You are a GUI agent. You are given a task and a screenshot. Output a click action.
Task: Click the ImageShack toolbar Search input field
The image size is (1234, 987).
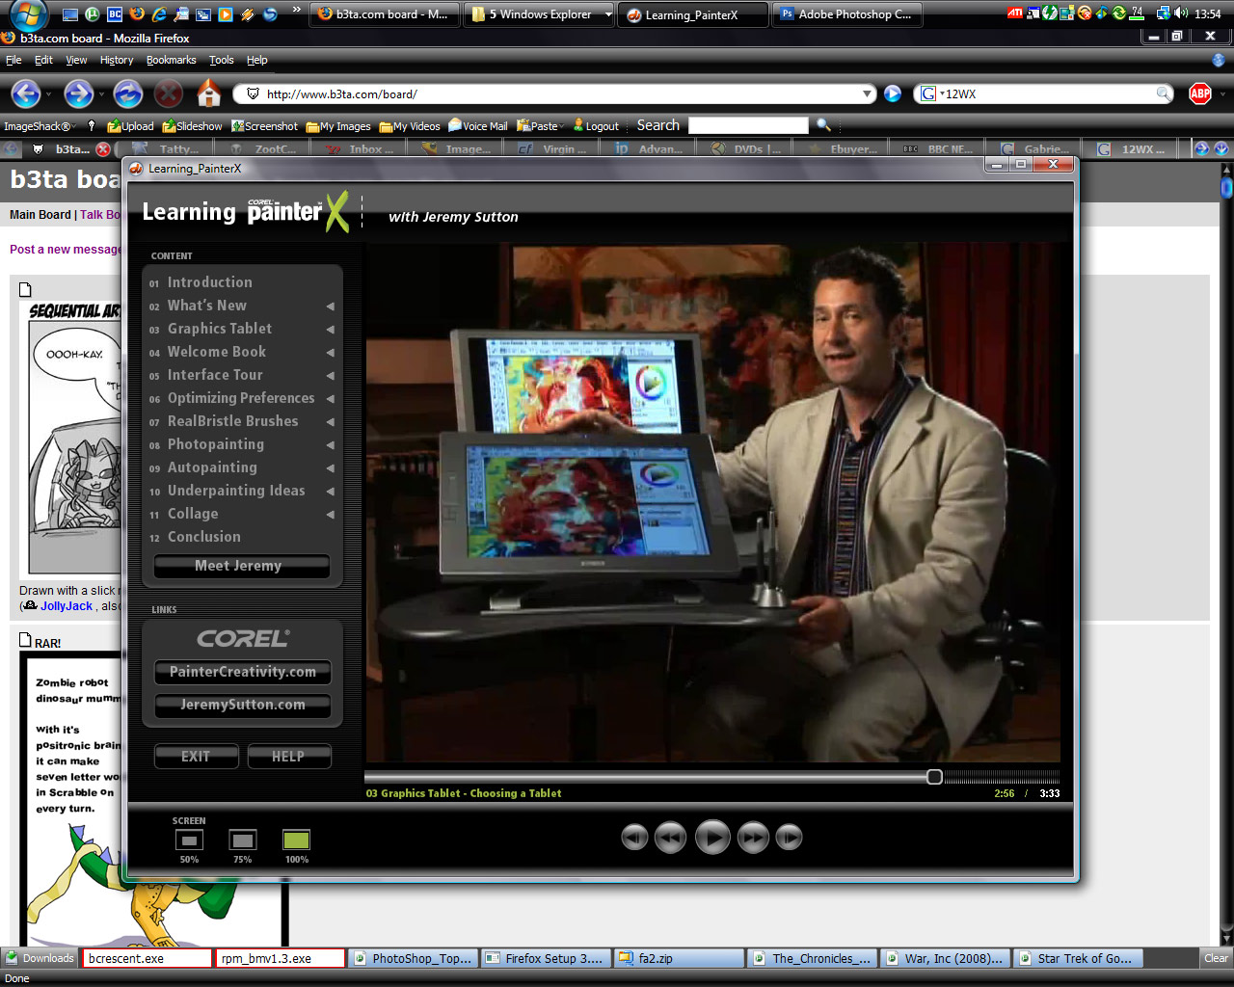click(748, 125)
